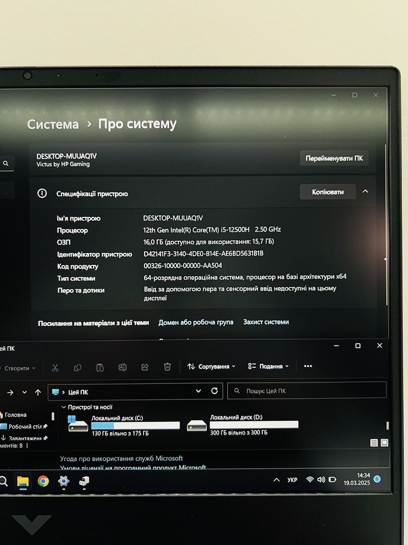Click the up-one-level arrow in Explorer
The height and width of the screenshot is (545, 408).
(38, 392)
